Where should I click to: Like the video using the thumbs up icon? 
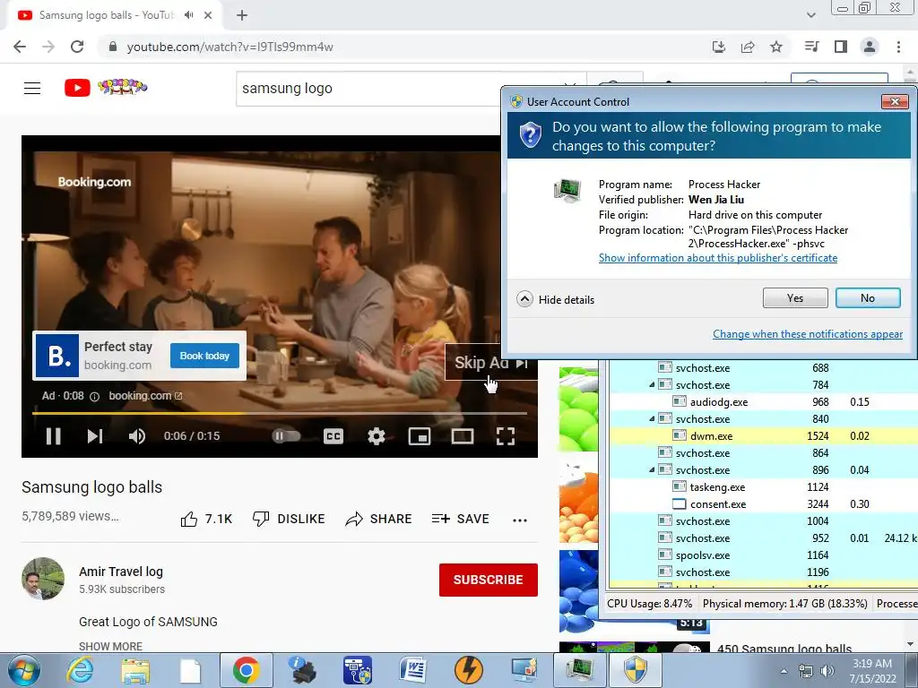189,519
